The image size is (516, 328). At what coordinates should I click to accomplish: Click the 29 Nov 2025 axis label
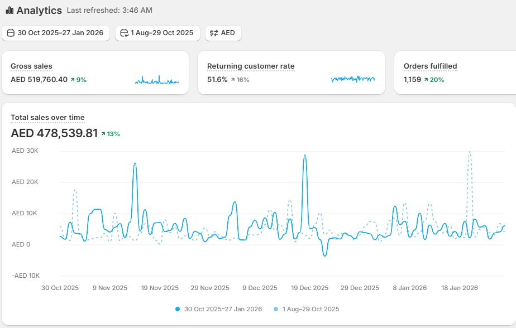(210, 288)
